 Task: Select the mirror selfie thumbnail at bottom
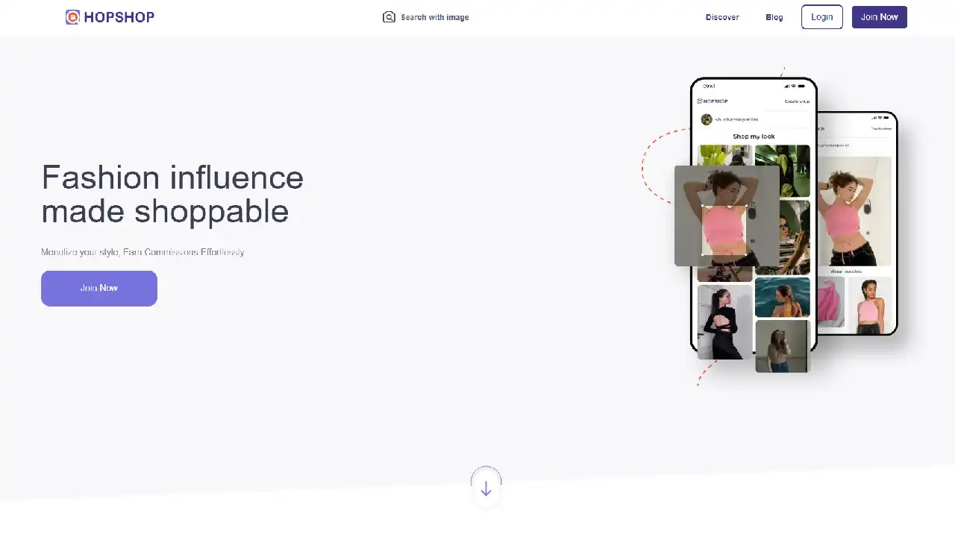(x=782, y=346)
